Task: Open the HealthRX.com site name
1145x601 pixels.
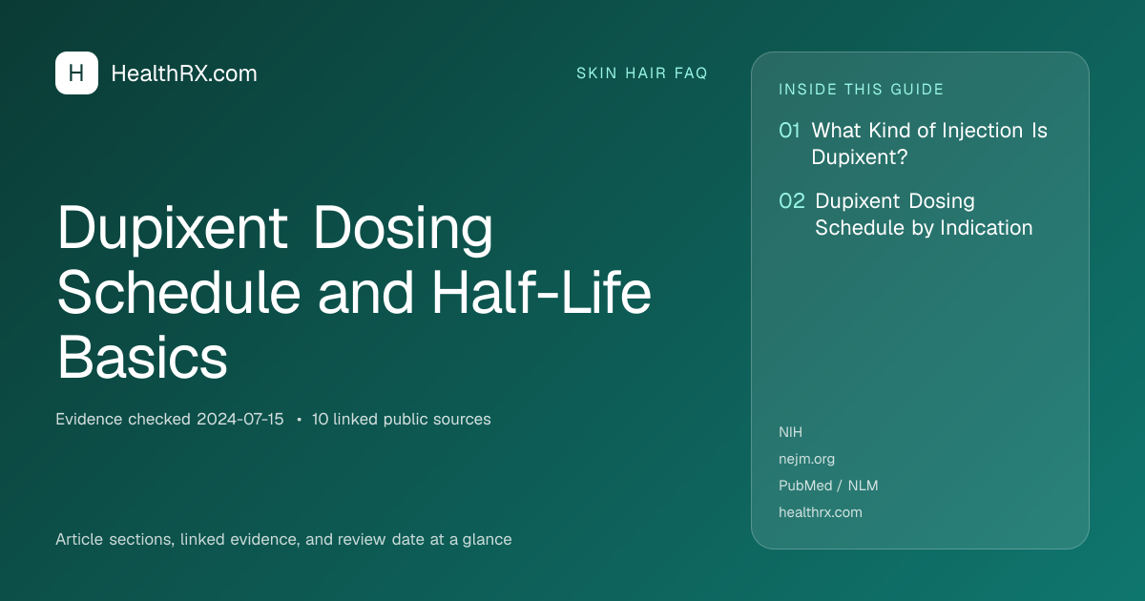Action: (x=184, y=73)
